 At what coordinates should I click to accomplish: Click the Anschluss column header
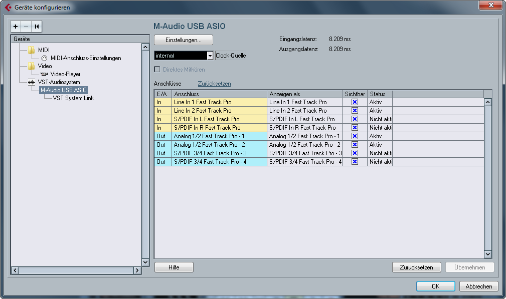click(x=220, y=94)
